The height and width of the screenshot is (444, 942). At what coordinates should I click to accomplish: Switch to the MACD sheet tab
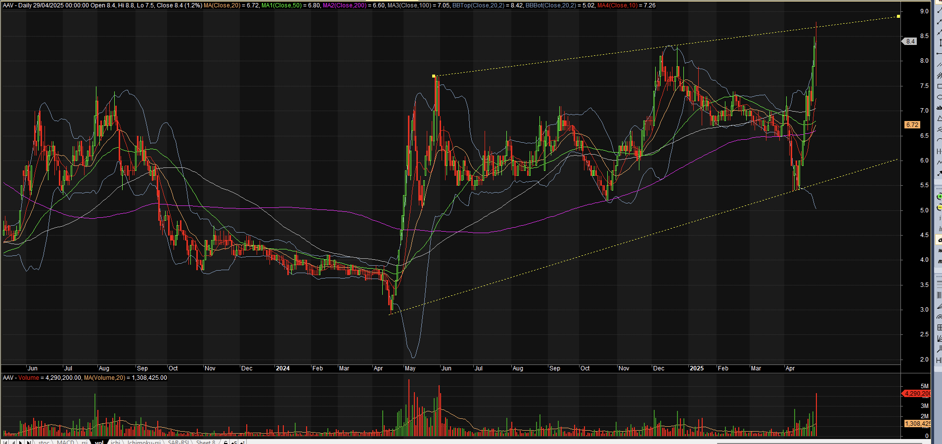coord(65,442)
